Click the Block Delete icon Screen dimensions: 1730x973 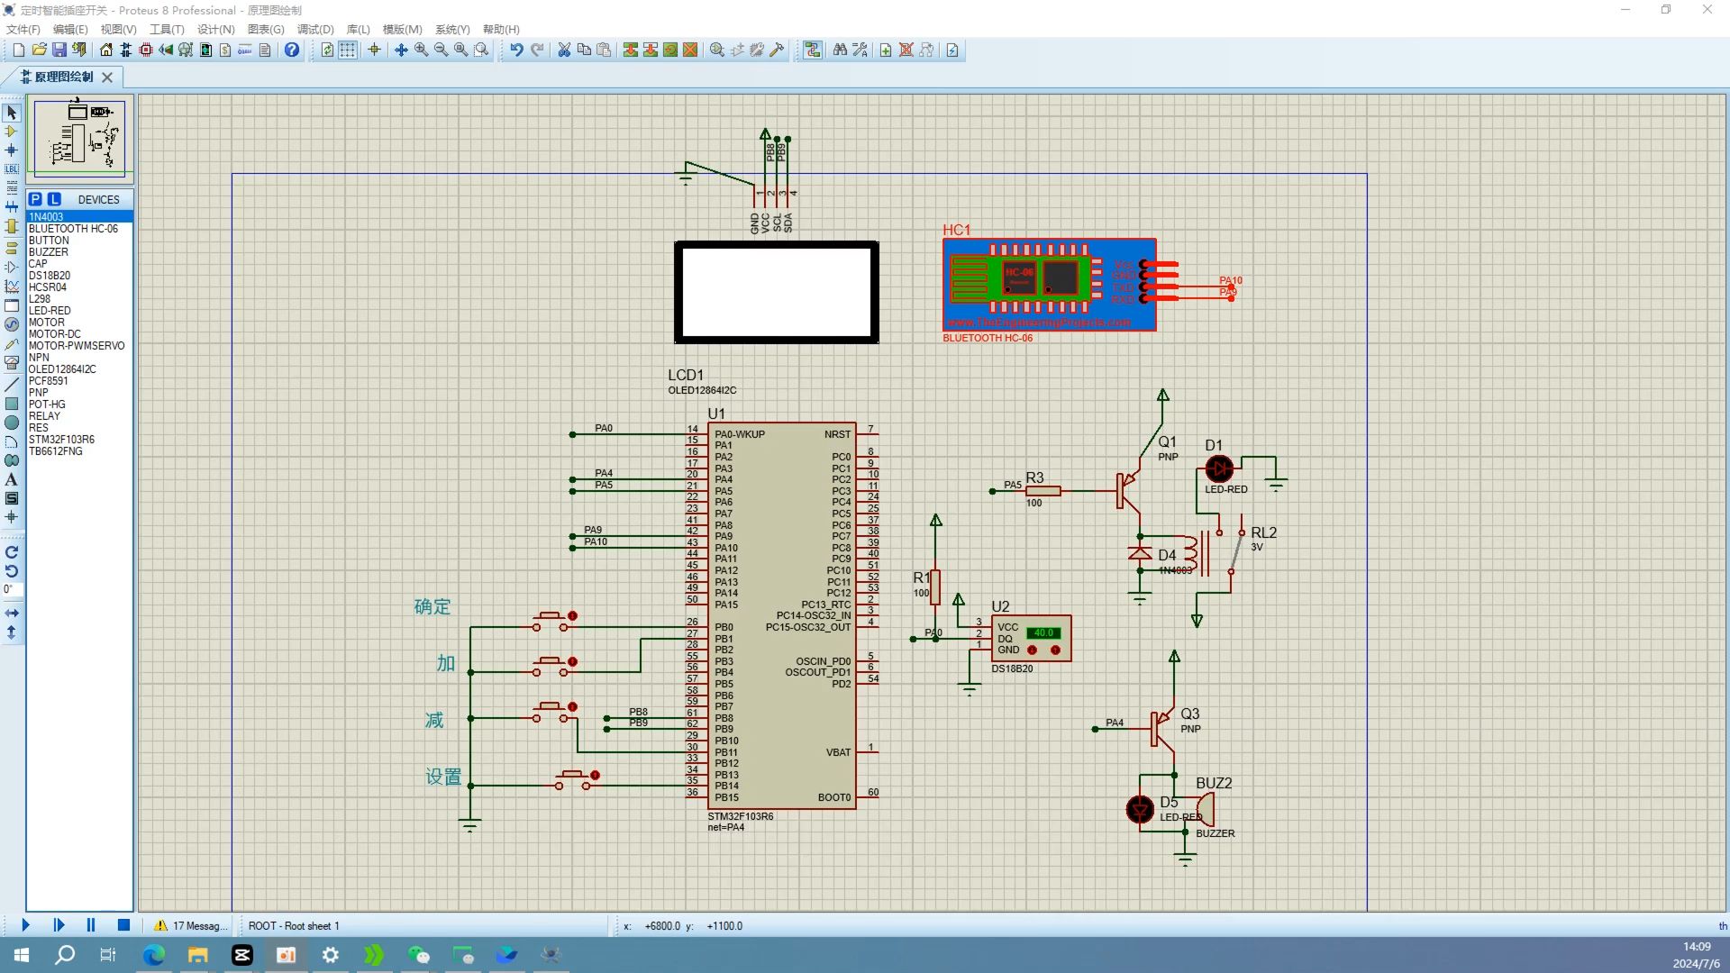click(x=690, y=50)
